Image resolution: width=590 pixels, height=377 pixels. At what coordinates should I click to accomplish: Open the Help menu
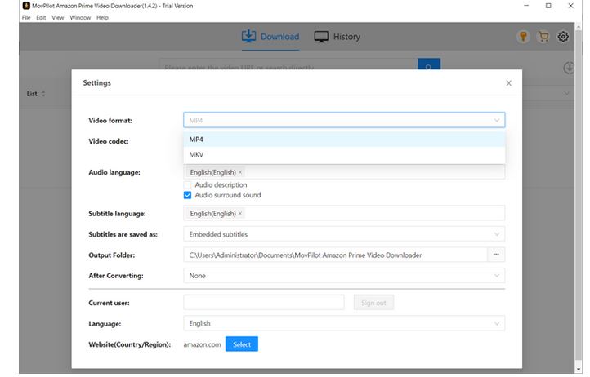(102, 18)
